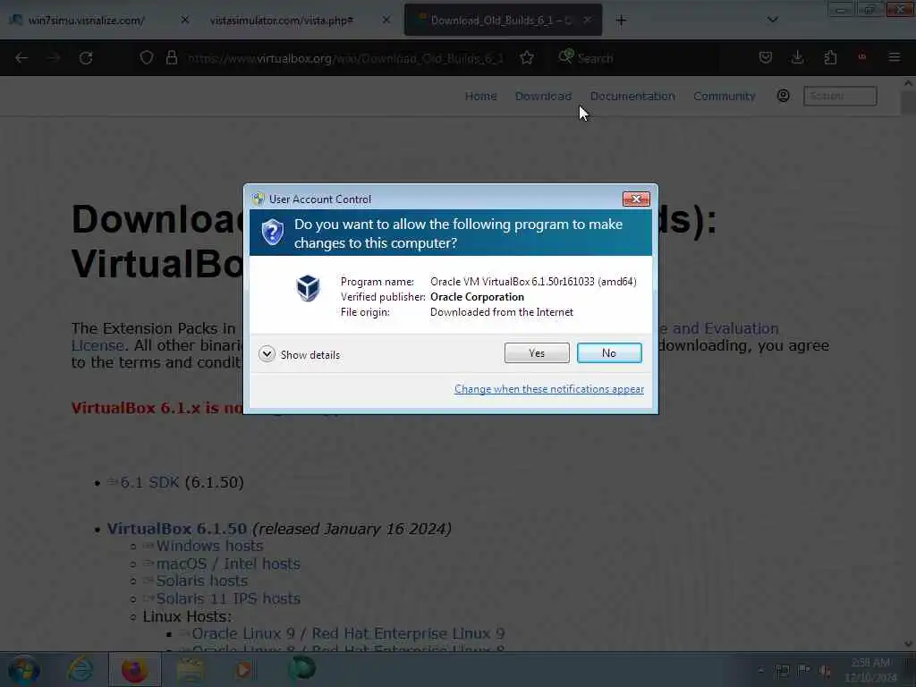This screenshot has width=916, height=687.
Task: Close the vistasimulator.com tab
Action: [x=386, y=21]
